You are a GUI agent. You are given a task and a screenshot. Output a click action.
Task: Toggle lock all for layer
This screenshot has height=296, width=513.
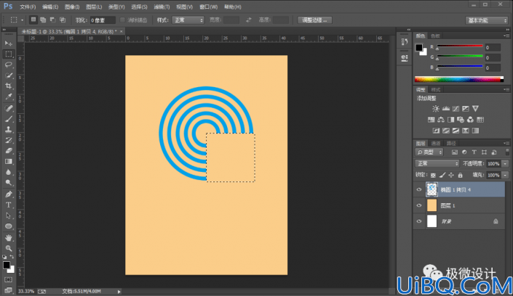(x=461, y=176)
